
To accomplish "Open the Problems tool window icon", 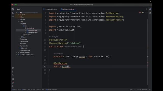I will (x=13, y=83).
